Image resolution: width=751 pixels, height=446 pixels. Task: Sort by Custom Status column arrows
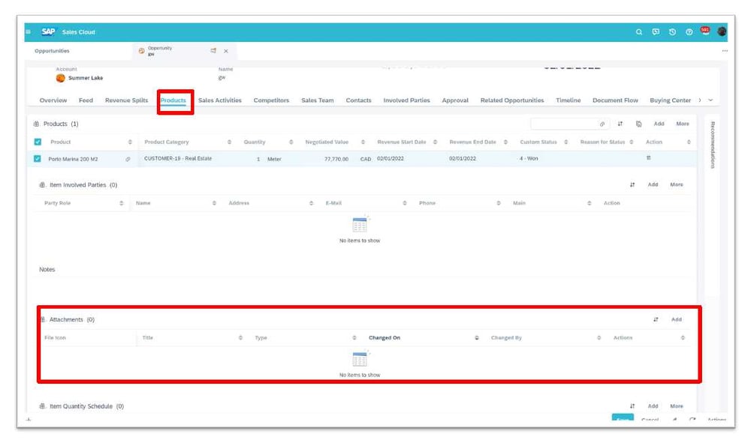point(566,142)
